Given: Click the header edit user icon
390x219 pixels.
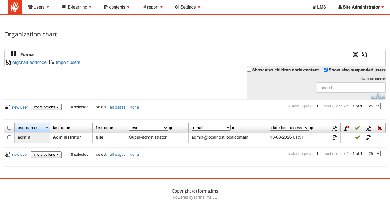Looking at the screenshot, I should click(369, 128).
